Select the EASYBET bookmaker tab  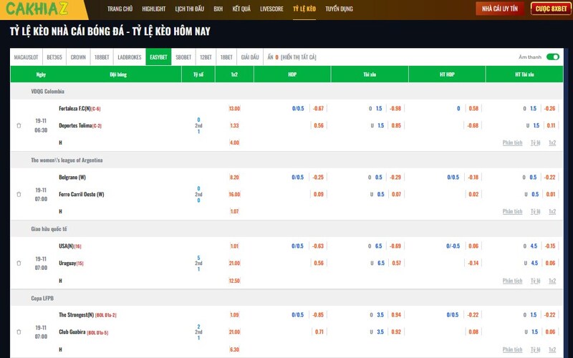(158, 57)
